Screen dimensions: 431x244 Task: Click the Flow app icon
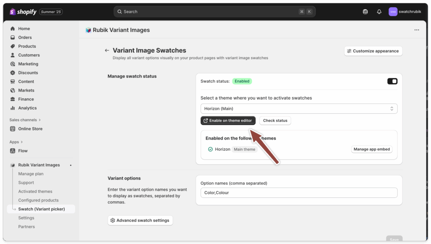[13, 151]
